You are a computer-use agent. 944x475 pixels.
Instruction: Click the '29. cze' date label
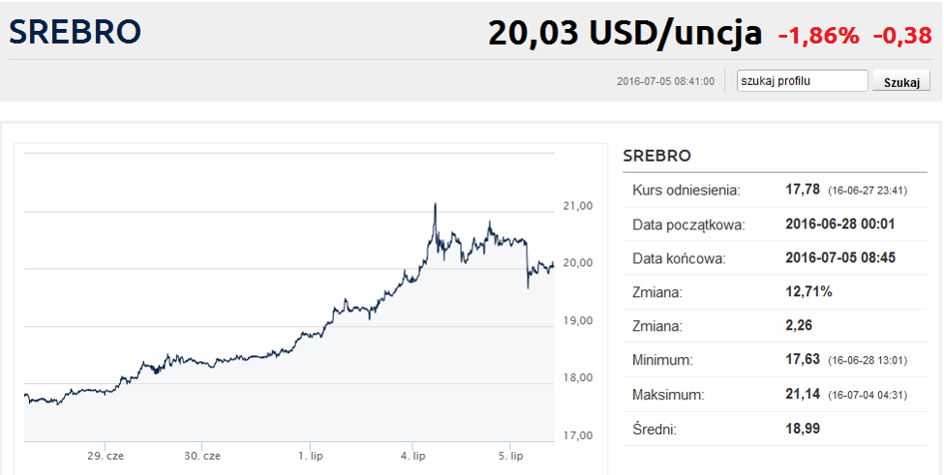tap(105, 456)
